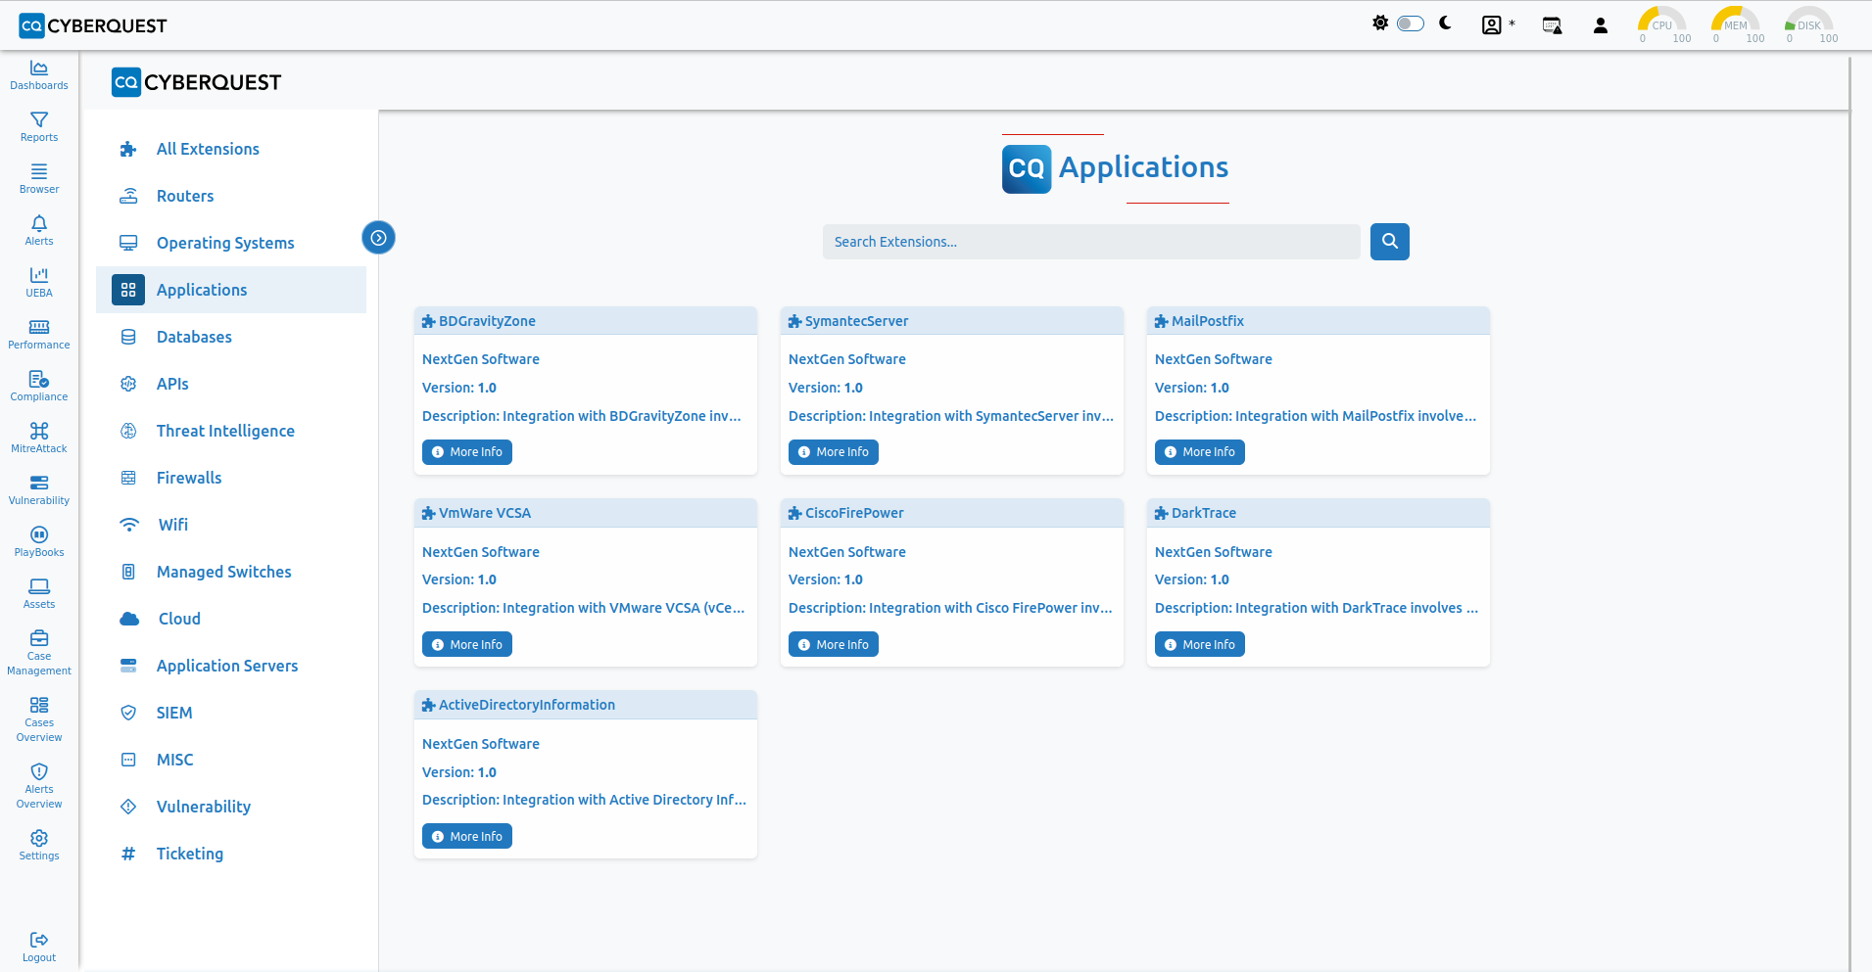
Task: Click the CiscoFirePower card title
Action: click(854, 513)
